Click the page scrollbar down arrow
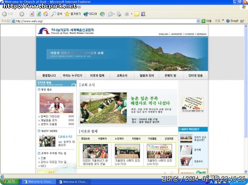Viewport: 248px width, 185px height. coord(246,172)
